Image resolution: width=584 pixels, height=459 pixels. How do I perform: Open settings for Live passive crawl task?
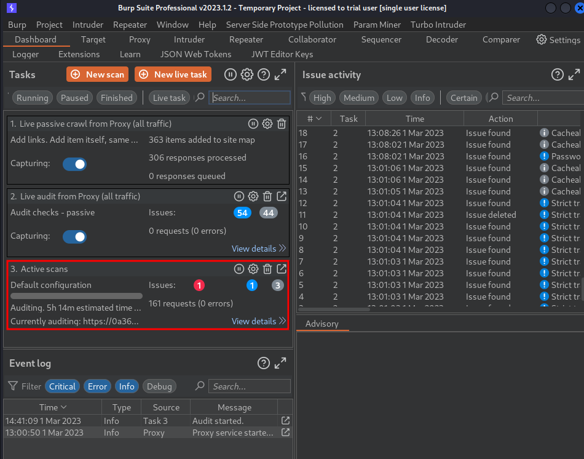267,124
